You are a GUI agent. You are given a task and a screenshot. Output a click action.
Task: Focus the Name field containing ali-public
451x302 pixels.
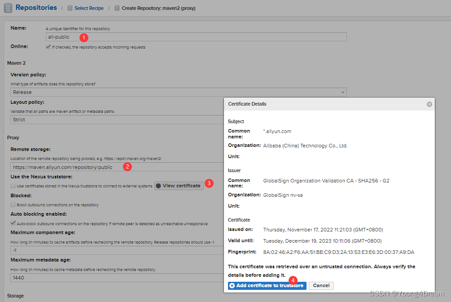pyautogui.click(x=196, y=37)
